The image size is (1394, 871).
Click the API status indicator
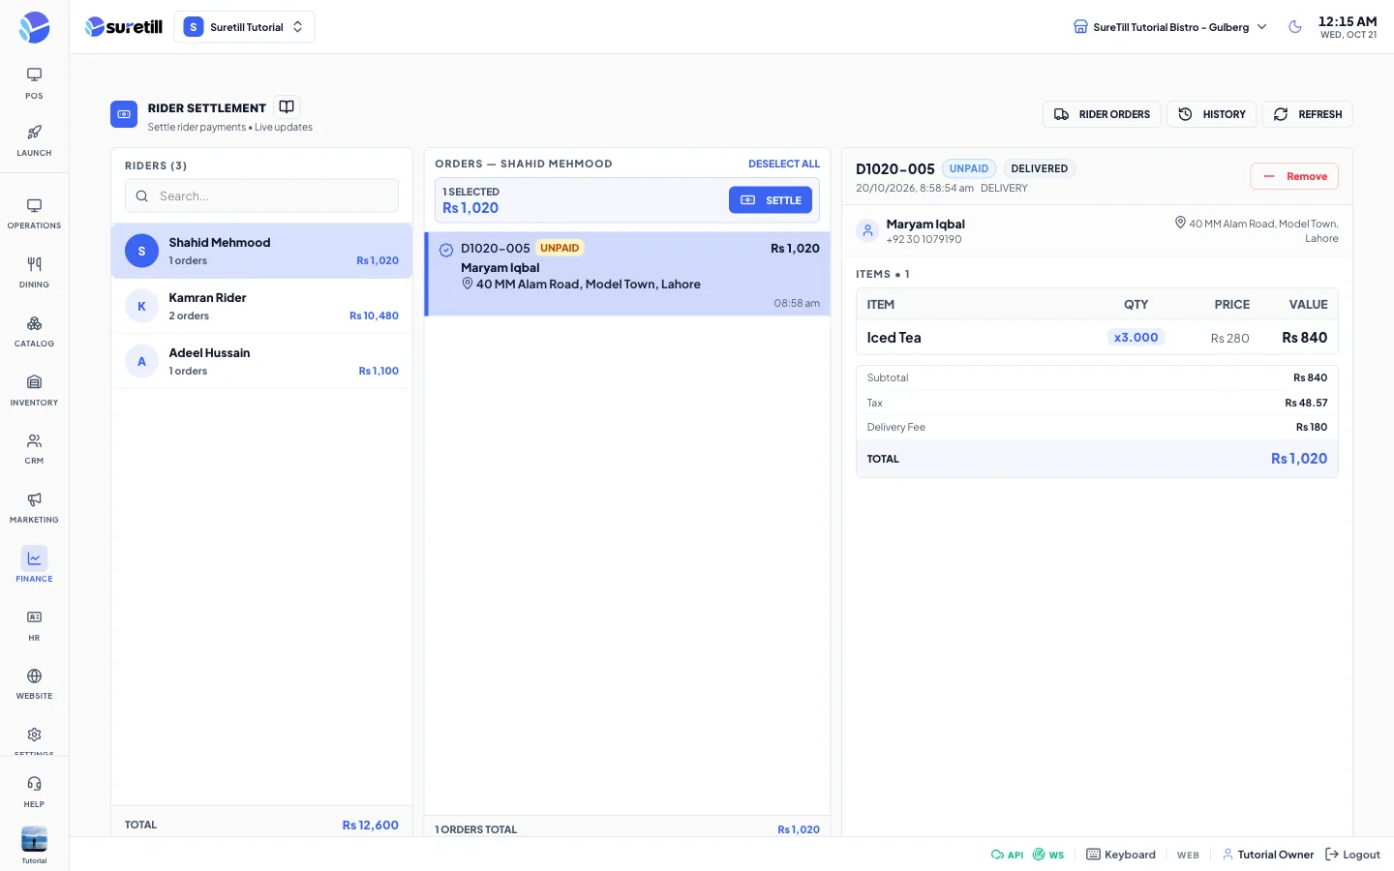pos(1007,855)
